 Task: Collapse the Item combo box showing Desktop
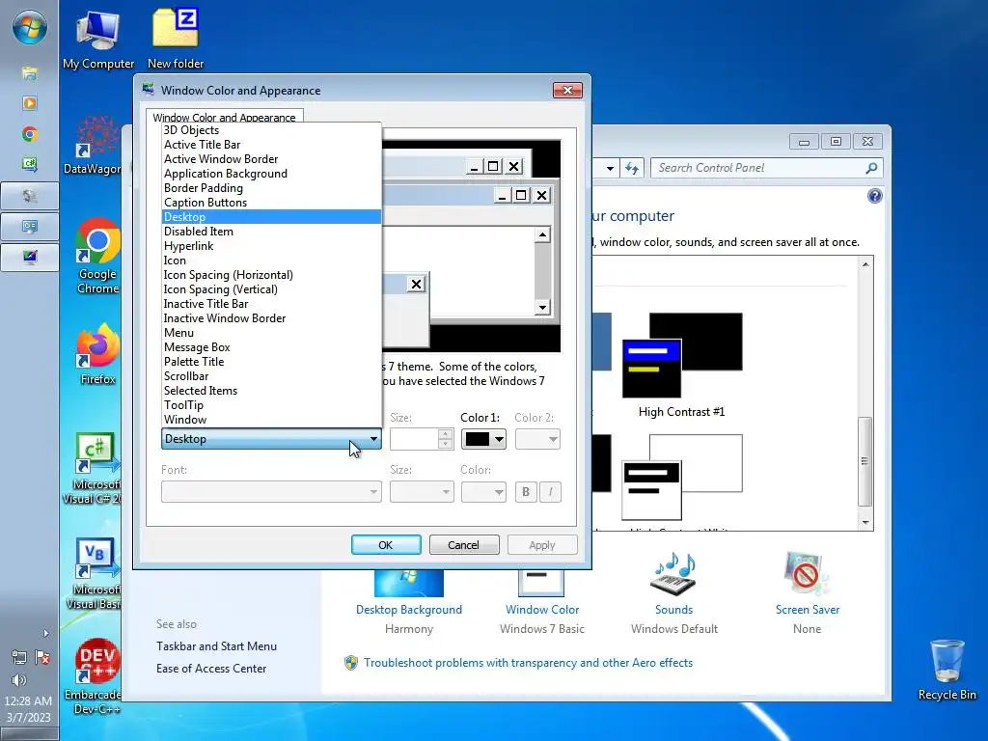[271, 439]
